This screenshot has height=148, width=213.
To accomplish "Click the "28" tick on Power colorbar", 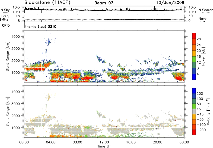I will [199, 39].
